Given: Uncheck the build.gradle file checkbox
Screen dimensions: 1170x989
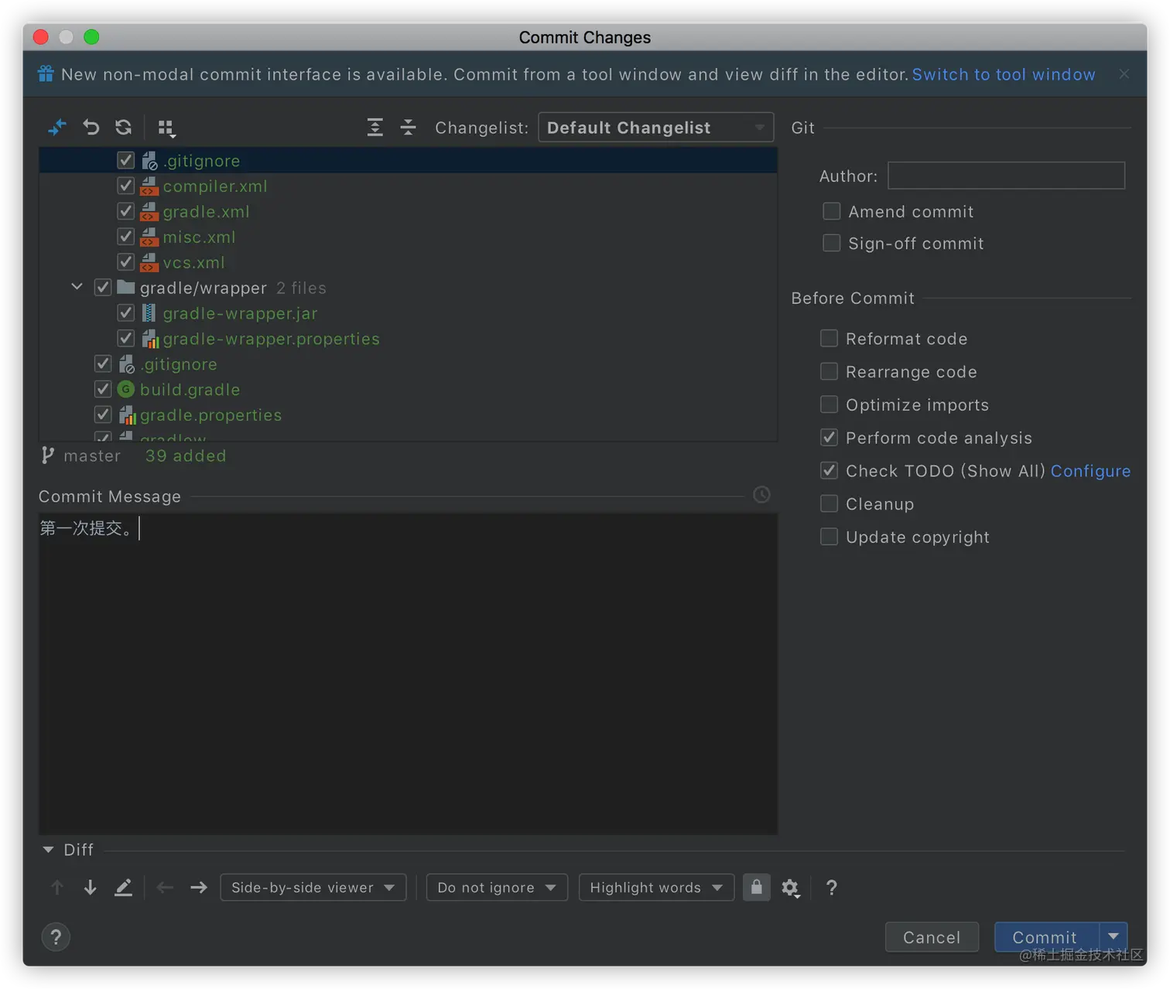Looking at the screenshot, I should pyautogui.click(x=103, y=389).
